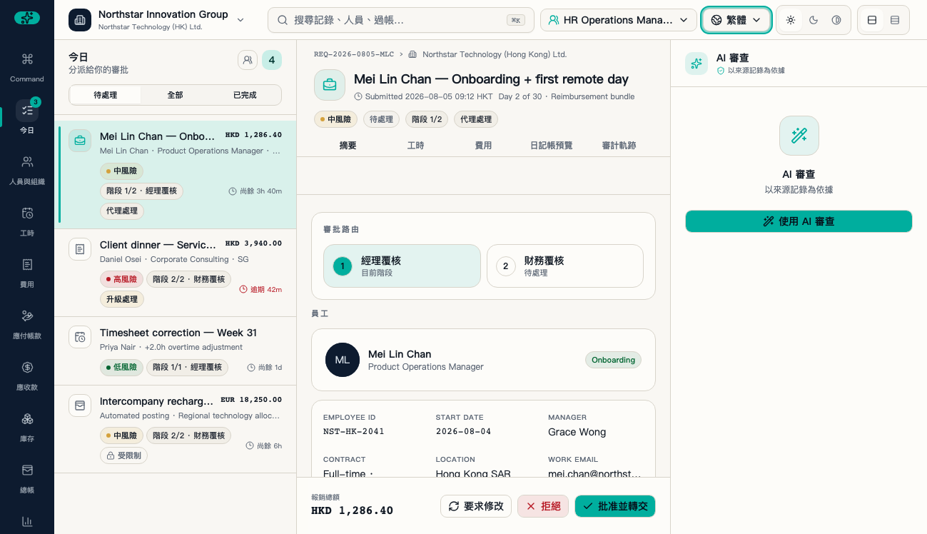Open 應收款 in the sidebar
927x534 pixels.
tap(27, 376)
